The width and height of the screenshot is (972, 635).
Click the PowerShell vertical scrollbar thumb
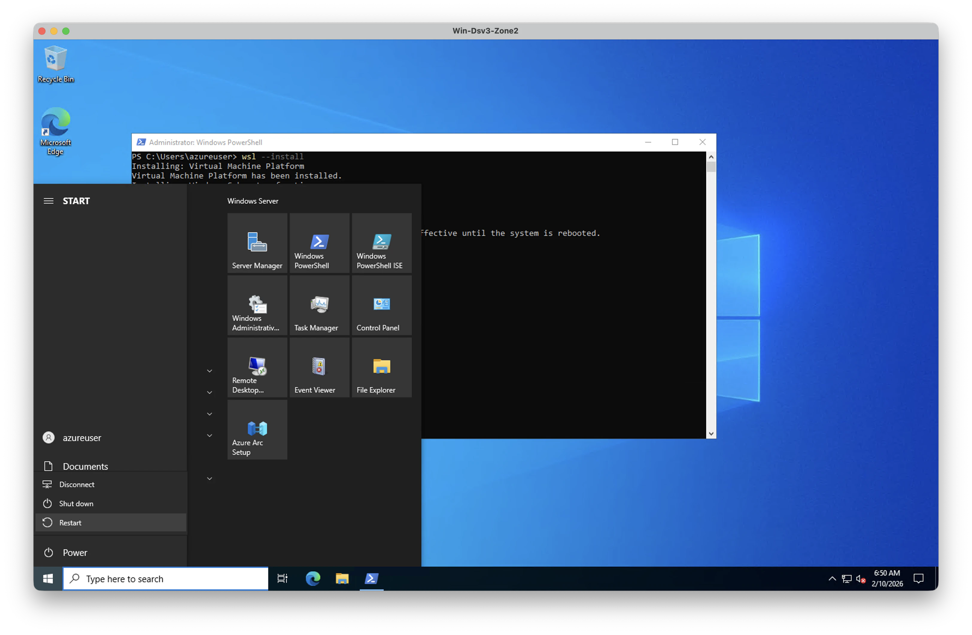click(x=711, y=167)
